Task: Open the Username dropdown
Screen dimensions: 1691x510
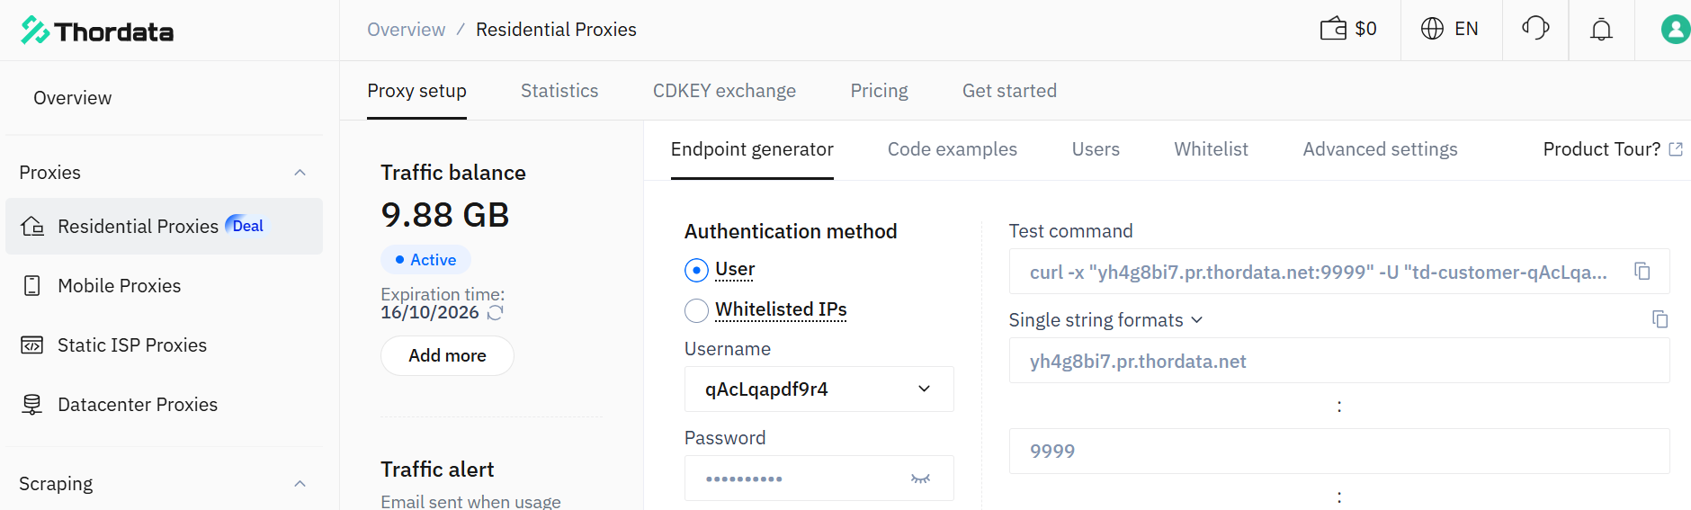Action: point(819,389)
